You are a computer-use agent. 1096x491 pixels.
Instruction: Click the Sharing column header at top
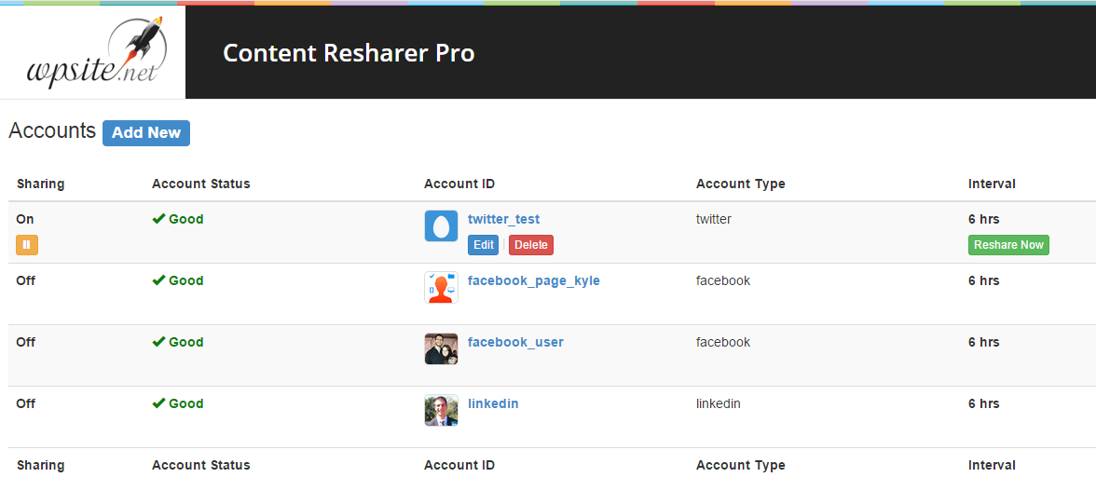click(41, 184)
